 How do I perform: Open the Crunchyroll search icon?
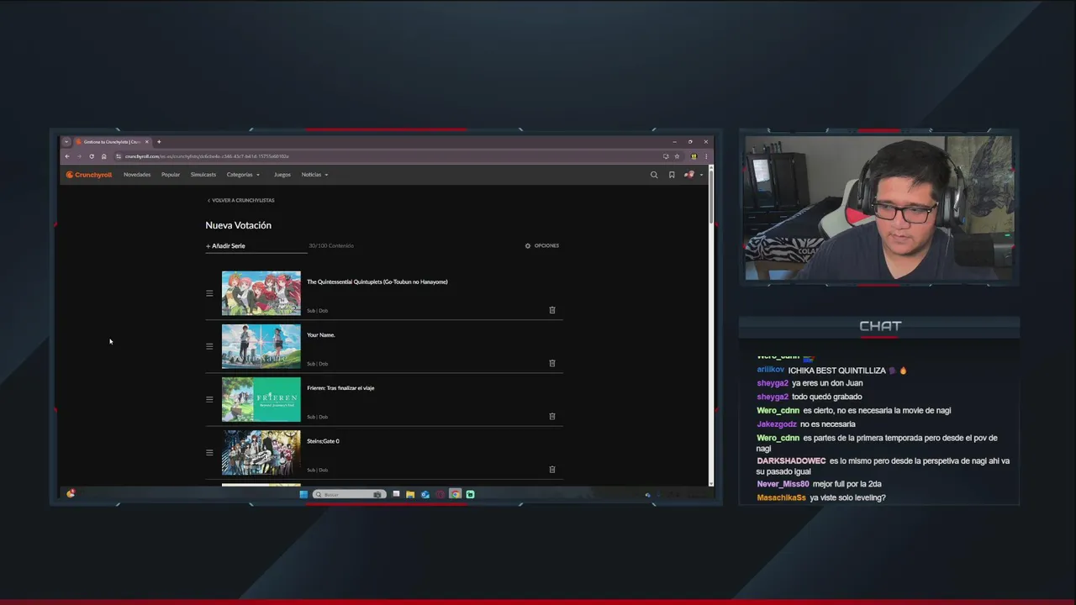(654, 175)
